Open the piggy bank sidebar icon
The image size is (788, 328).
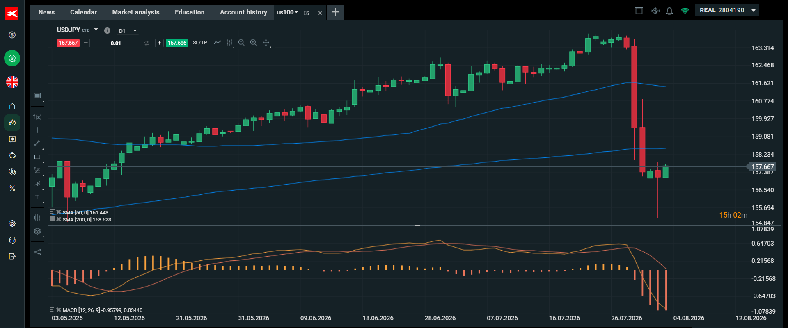tap(12, 155)
